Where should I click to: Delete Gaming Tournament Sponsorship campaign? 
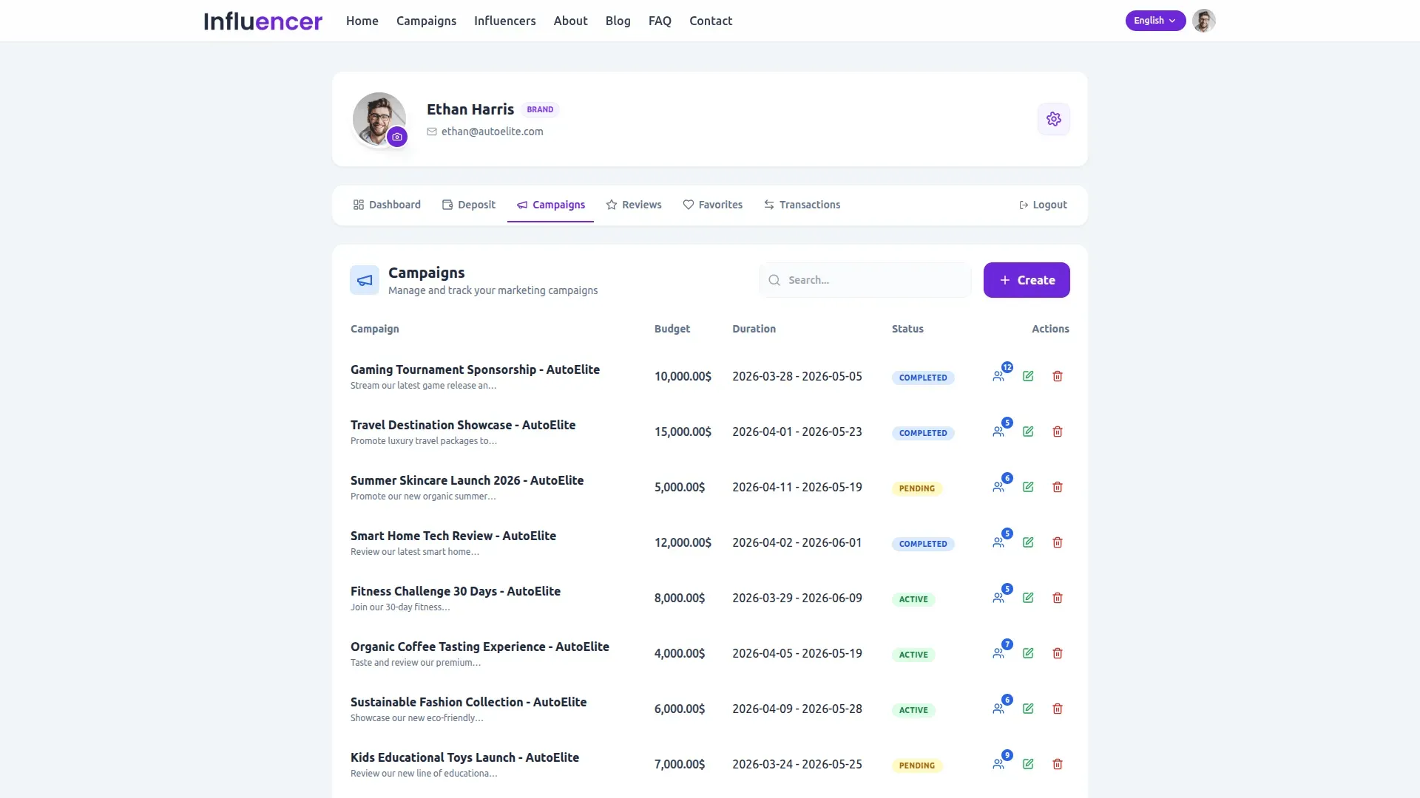(x=1057, y=376)
